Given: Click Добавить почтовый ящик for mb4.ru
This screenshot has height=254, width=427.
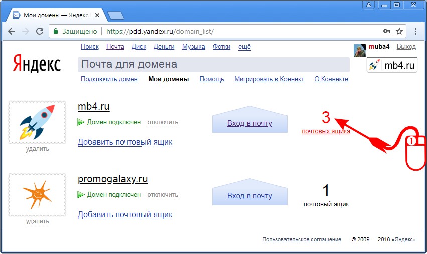Looking at the screenshot, I should (x=125, y=142).
